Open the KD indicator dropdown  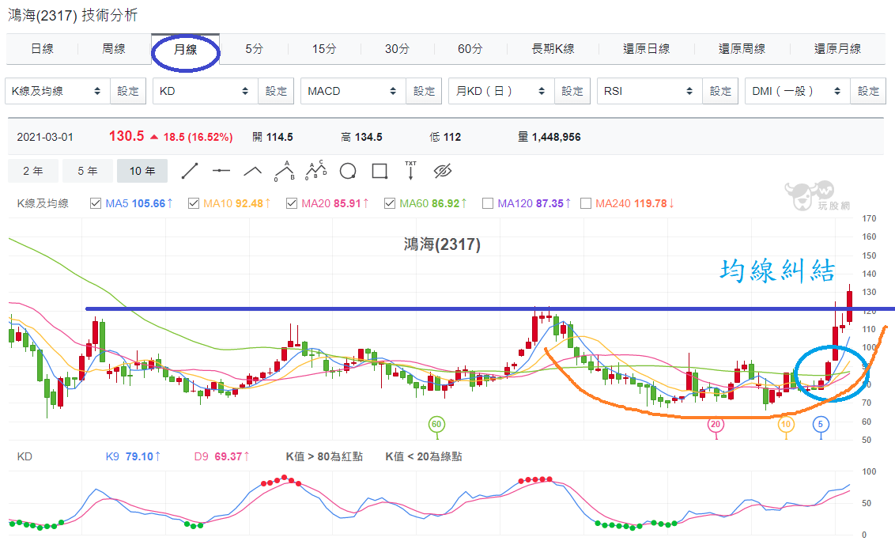point(206,92)
